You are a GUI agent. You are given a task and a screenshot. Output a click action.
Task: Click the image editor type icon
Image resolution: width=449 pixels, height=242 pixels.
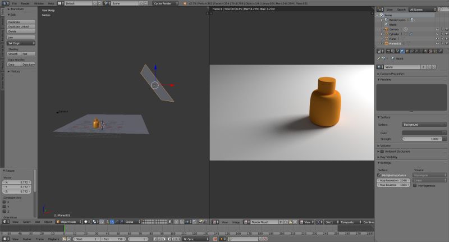click(x=215, y=222)
